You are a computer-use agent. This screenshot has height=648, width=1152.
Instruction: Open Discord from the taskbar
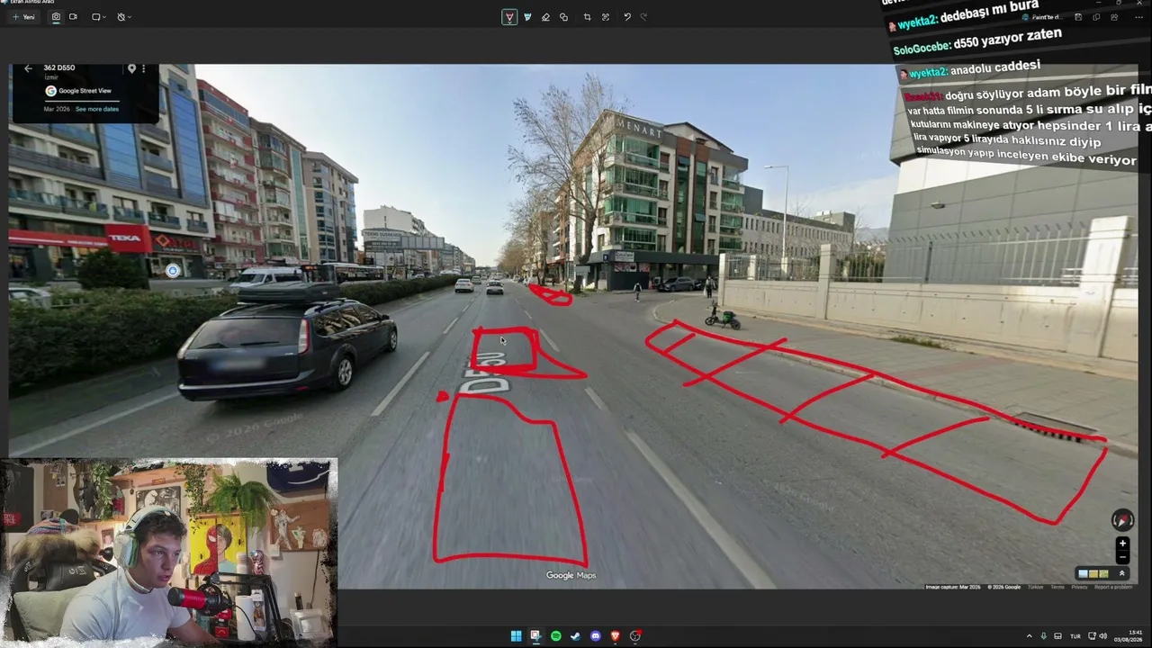click(x=595, y=636)
